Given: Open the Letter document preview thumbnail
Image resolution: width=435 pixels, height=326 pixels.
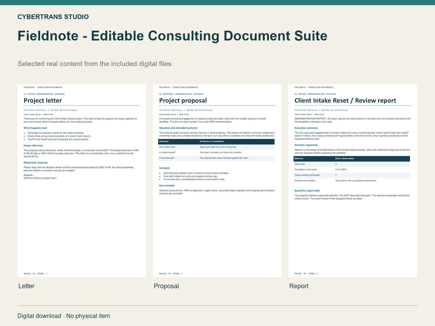Looking at the screenshot, I should click(82, 181).
